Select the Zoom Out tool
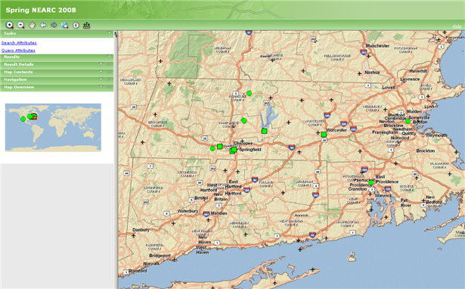465x289 pixels. [x=20, y=25]
